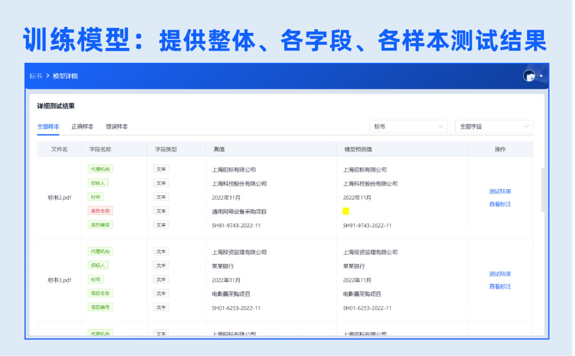Switch to 全部样本 tab
This screenshot has width=575, height=356.
click(x=48, y=127)
